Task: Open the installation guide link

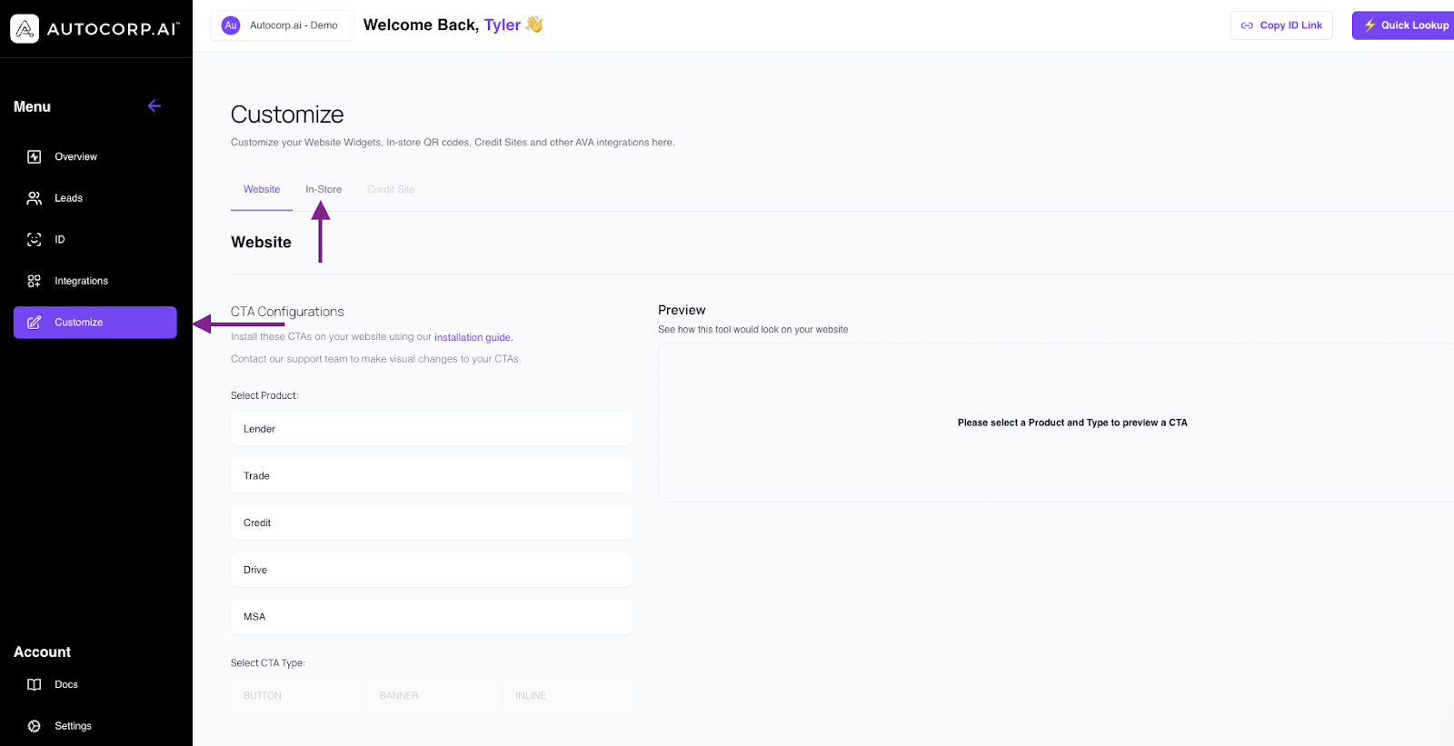Action: [x=473, y=337]
